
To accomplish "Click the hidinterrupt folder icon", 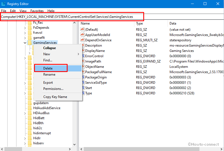I will [x=30, y=133].
